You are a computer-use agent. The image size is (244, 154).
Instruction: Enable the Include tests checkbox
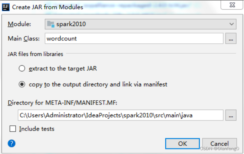pyautogui.click(x=13, y=129)
